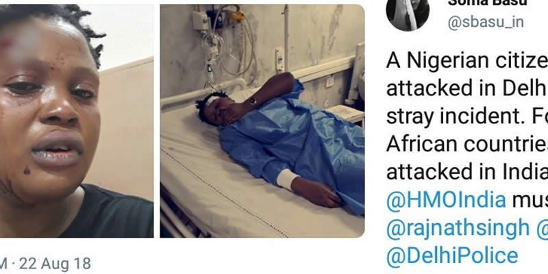The image size is (548, 274).
Task: Open the close-up face photo thumbnail
Action: click(x=77, y=121)
